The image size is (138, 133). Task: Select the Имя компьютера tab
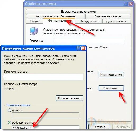[59, 21]
